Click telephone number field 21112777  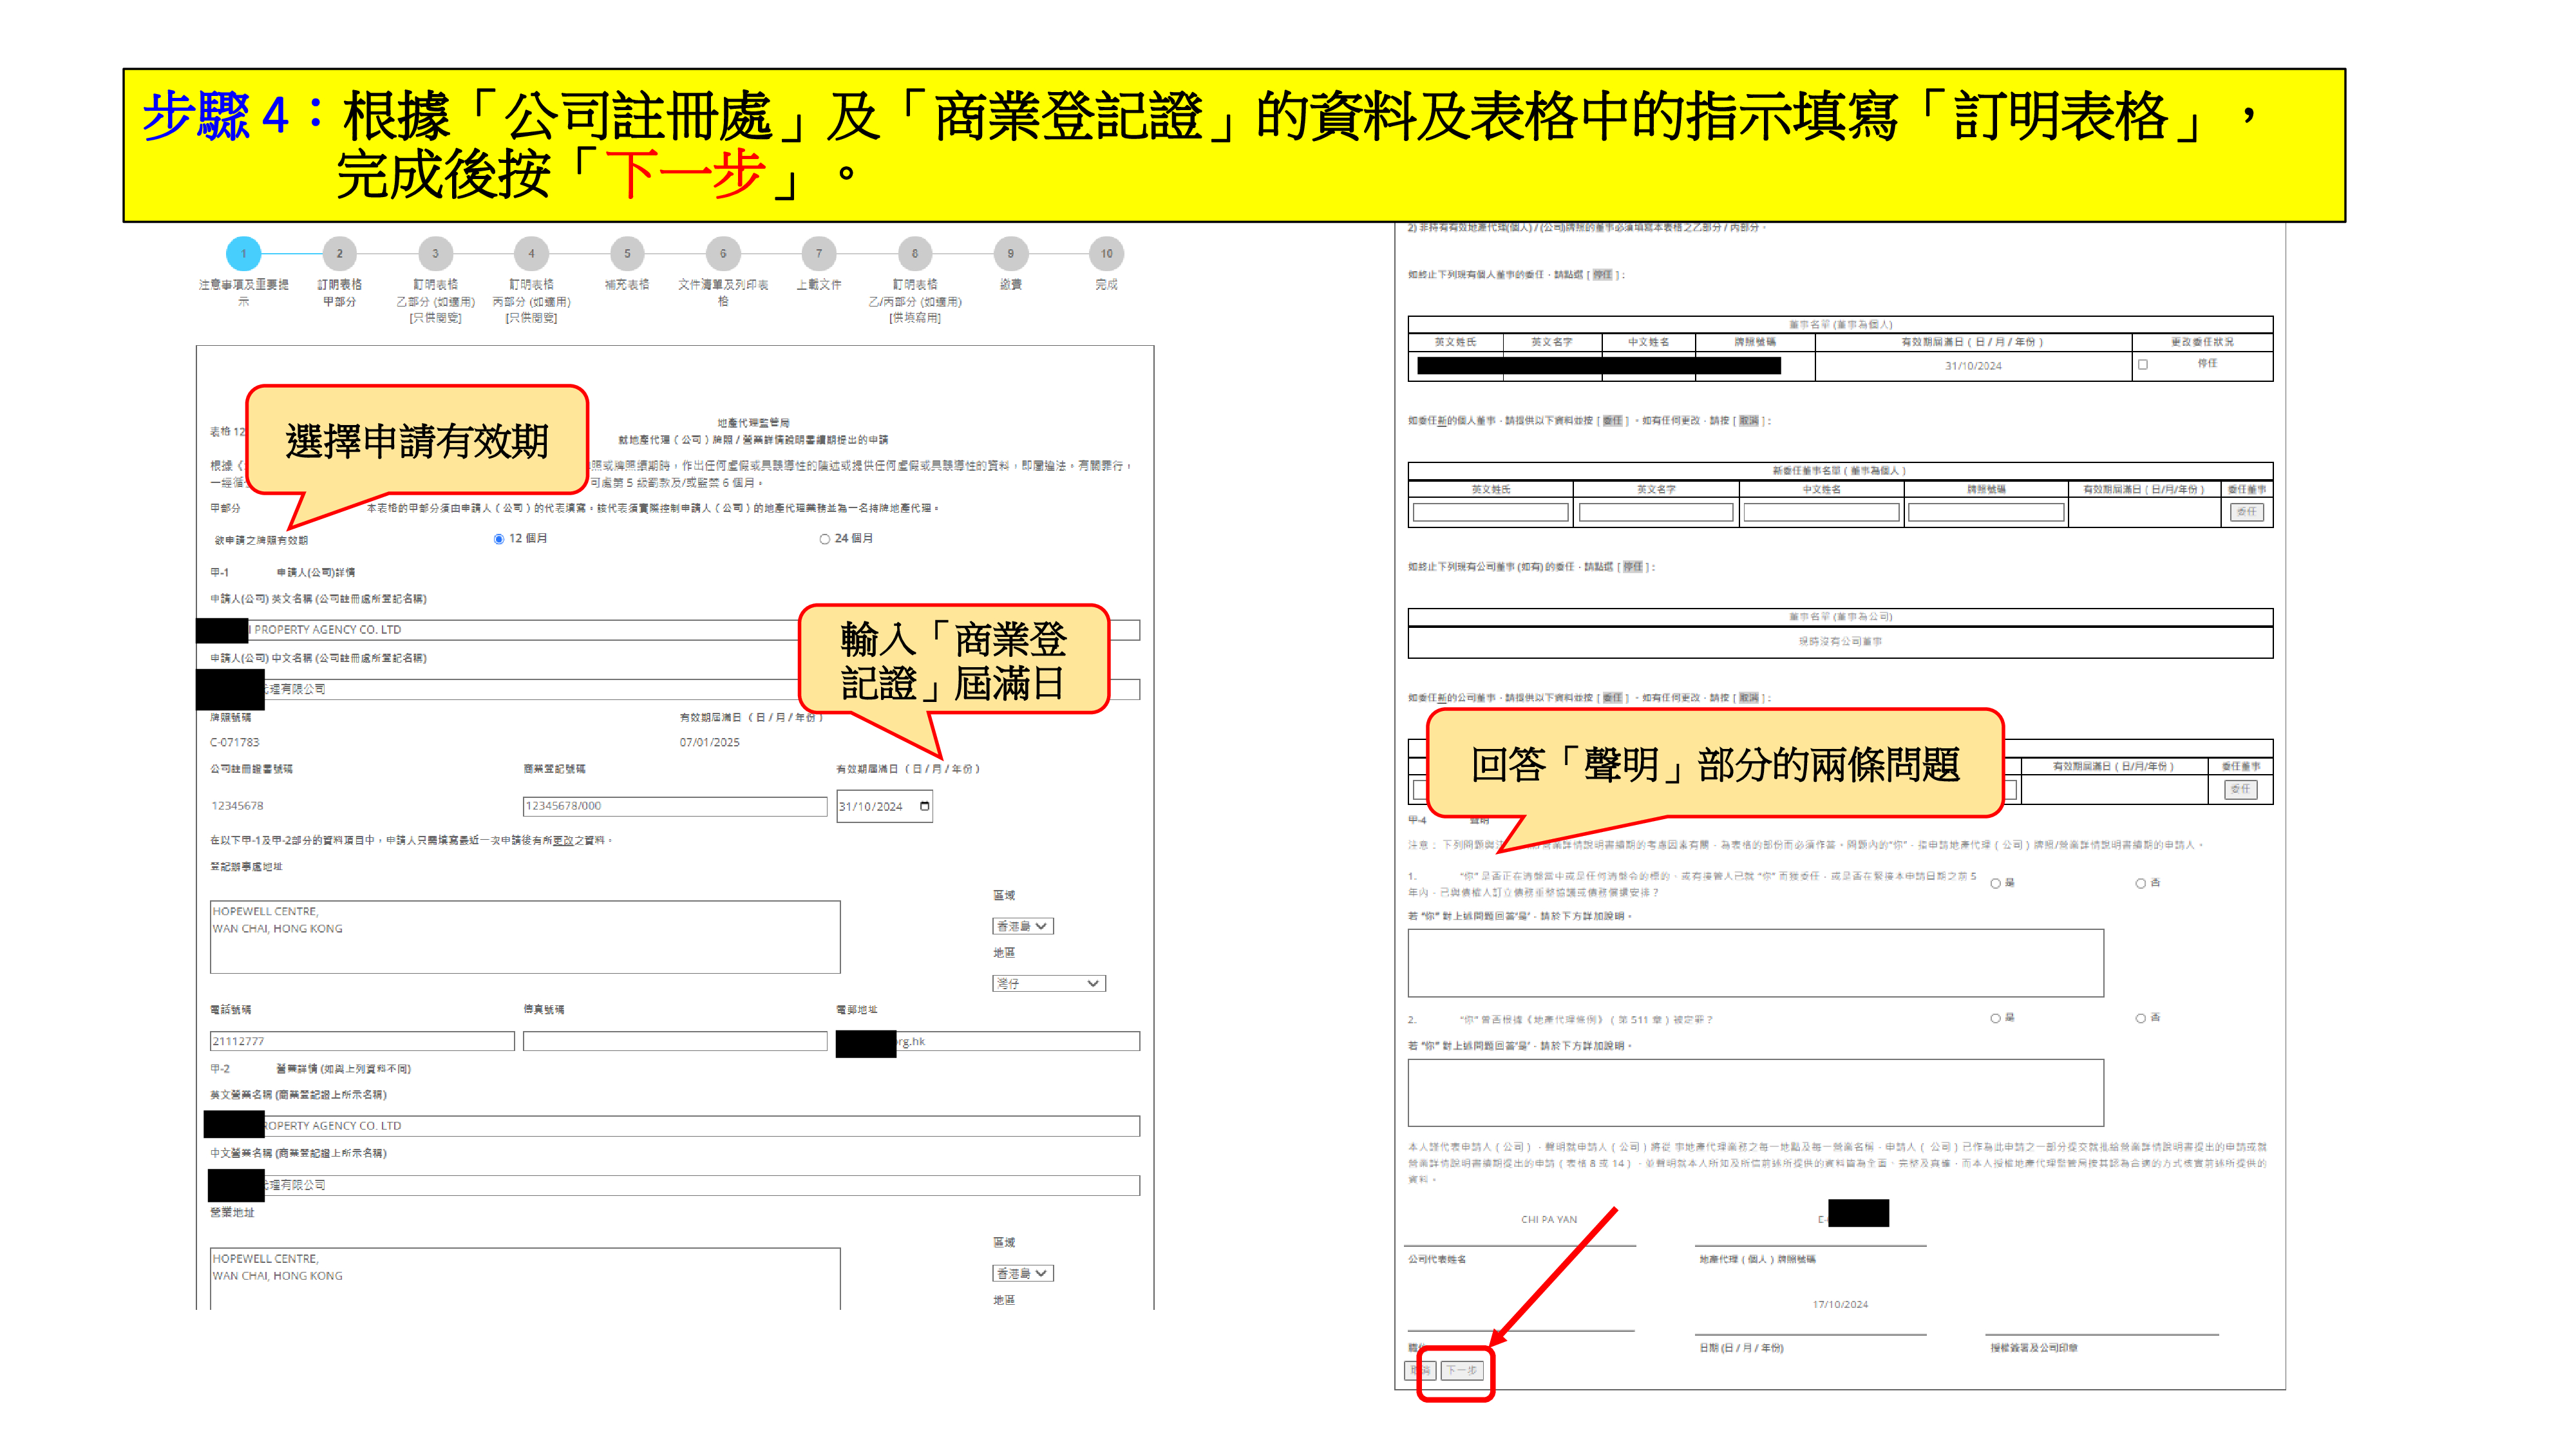click(x=362, y=1041)
